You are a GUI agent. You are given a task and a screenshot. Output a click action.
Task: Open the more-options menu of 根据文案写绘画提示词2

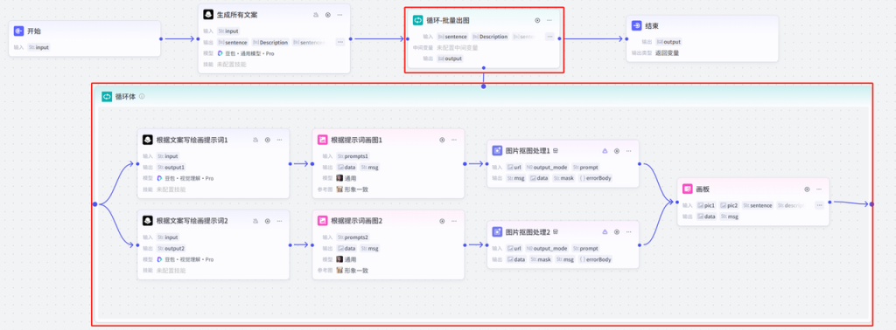tap(279, 221)
